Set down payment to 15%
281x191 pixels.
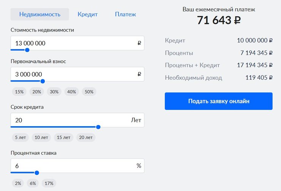(19, 92)
